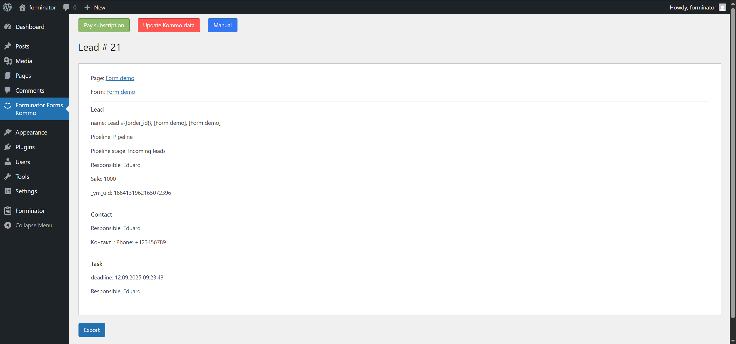Screen dimensions: 736x344
Task: Click the Pay subscription button
Action: [x=104, y=25]
